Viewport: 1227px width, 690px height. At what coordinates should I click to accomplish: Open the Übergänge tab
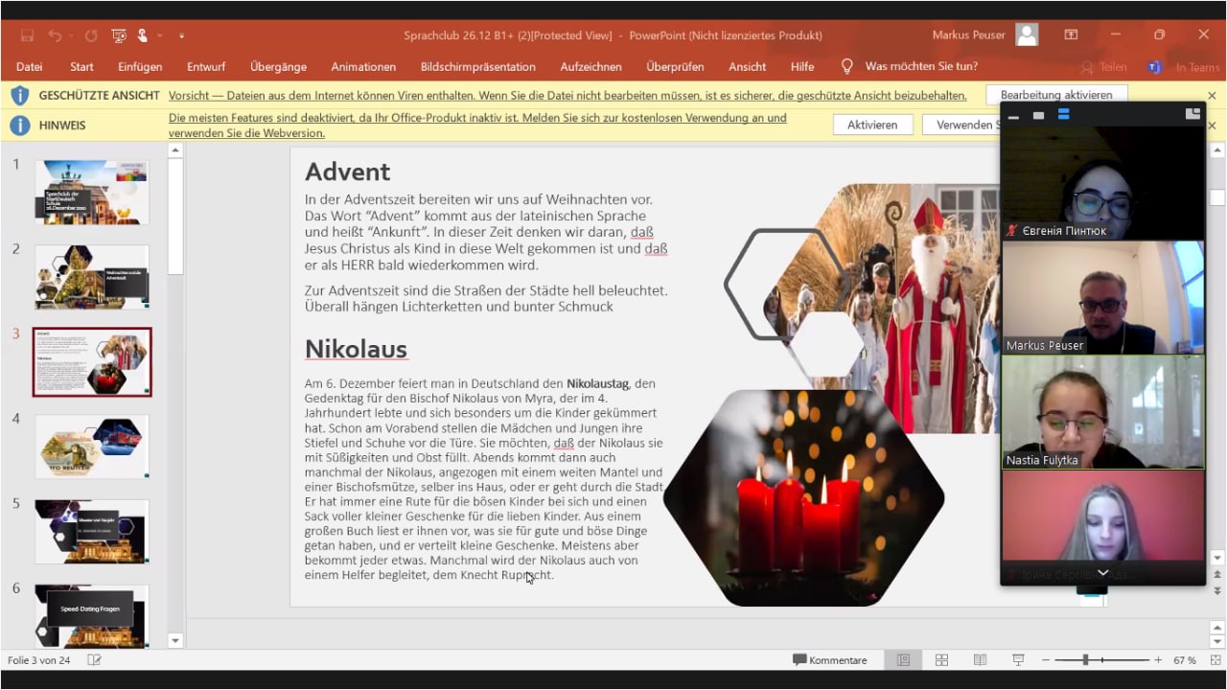coord(278,67)
